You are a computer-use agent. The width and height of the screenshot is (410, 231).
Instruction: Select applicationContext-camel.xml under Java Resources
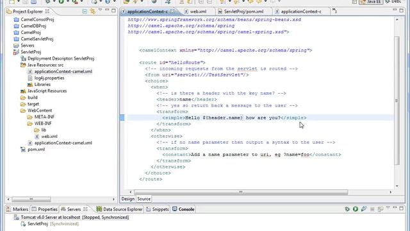[63, 71]
